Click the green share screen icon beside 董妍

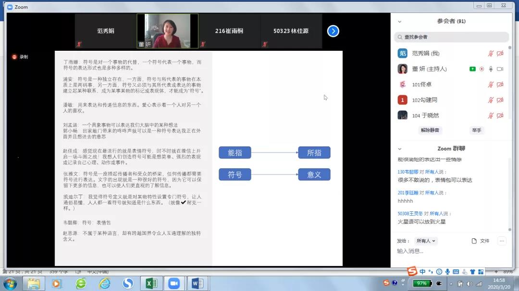pyautogui.click(x=472, y=69)
